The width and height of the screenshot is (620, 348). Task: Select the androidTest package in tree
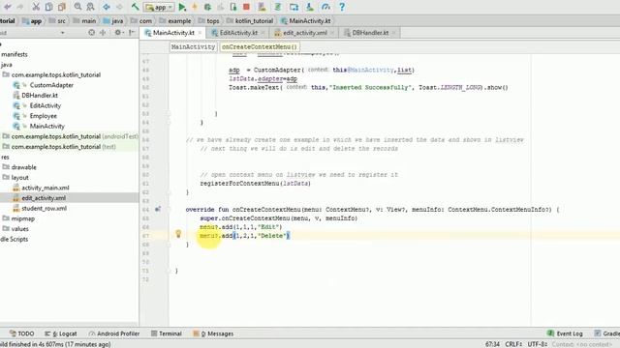click(x=71, y=136)
